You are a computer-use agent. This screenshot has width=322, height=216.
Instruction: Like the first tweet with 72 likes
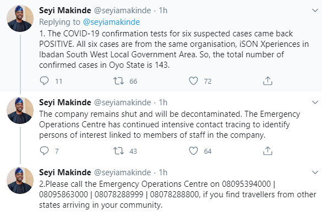pos(193,81)
